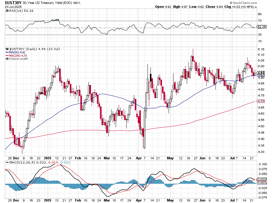The image size is (272, 203).
Task: Click the blue MA(50) legend line swatch
Action: (x=8, y=52)
